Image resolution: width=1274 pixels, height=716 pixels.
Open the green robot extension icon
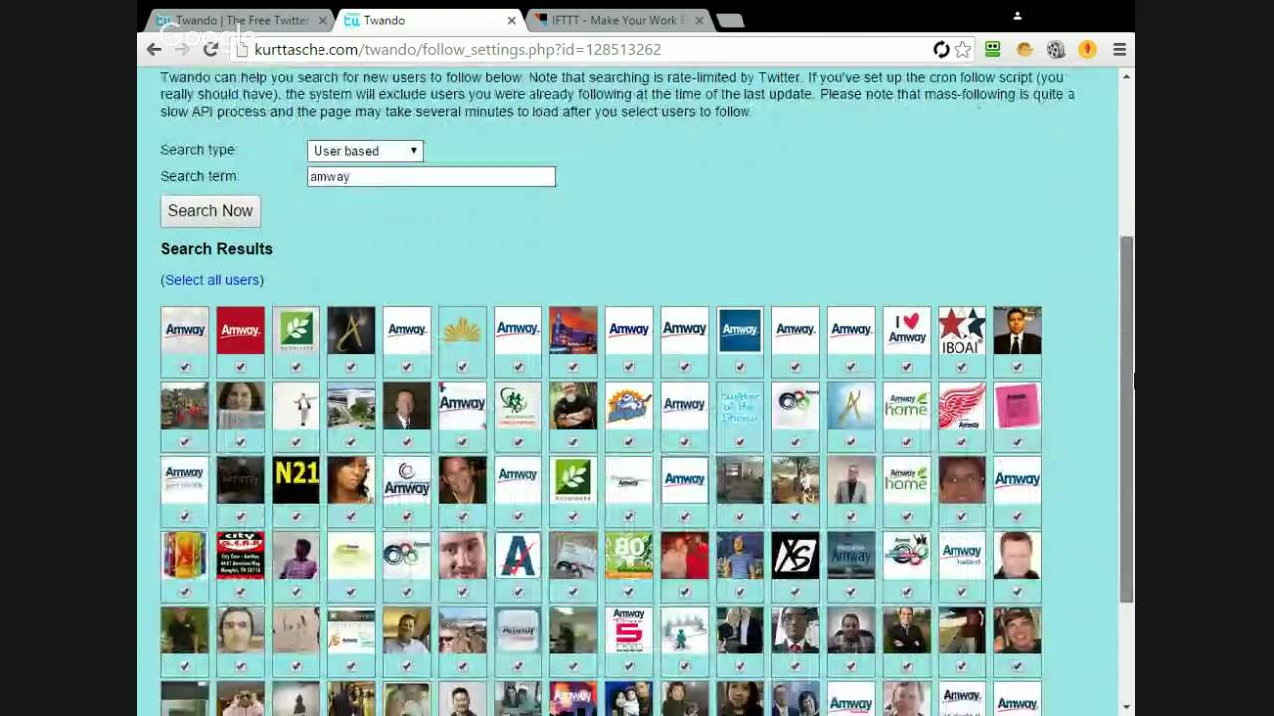click(993, 49)
